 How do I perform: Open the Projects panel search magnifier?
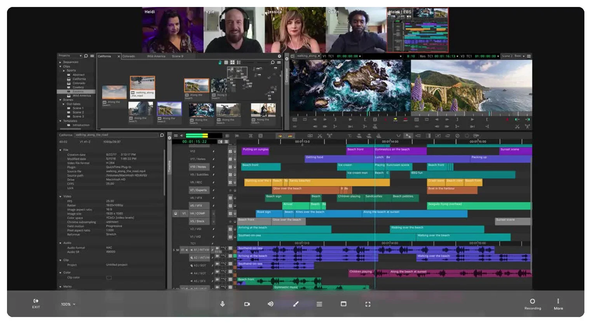(x=85, y=55)
